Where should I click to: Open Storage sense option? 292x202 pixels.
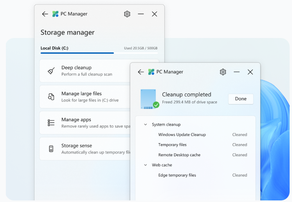point(85,149)
